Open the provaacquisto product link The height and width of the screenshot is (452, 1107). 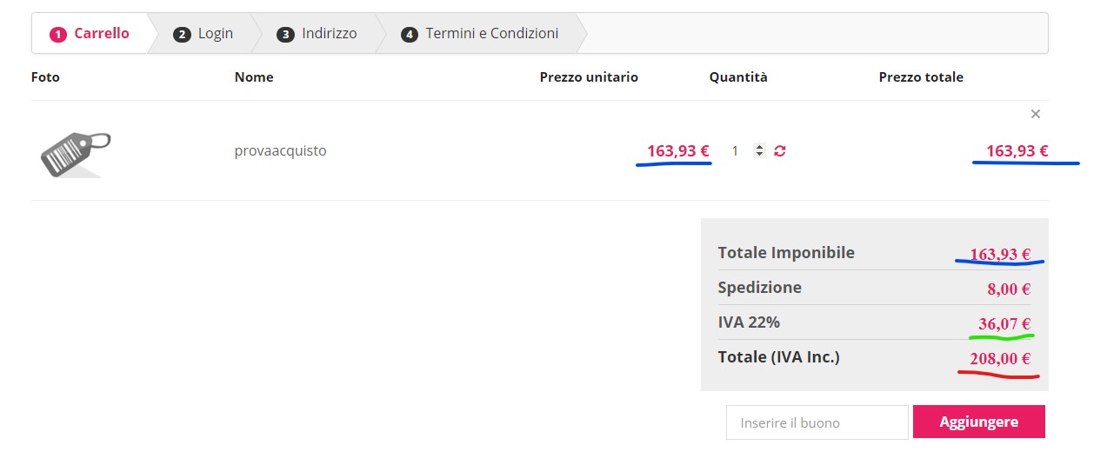(x=280, y=151)
